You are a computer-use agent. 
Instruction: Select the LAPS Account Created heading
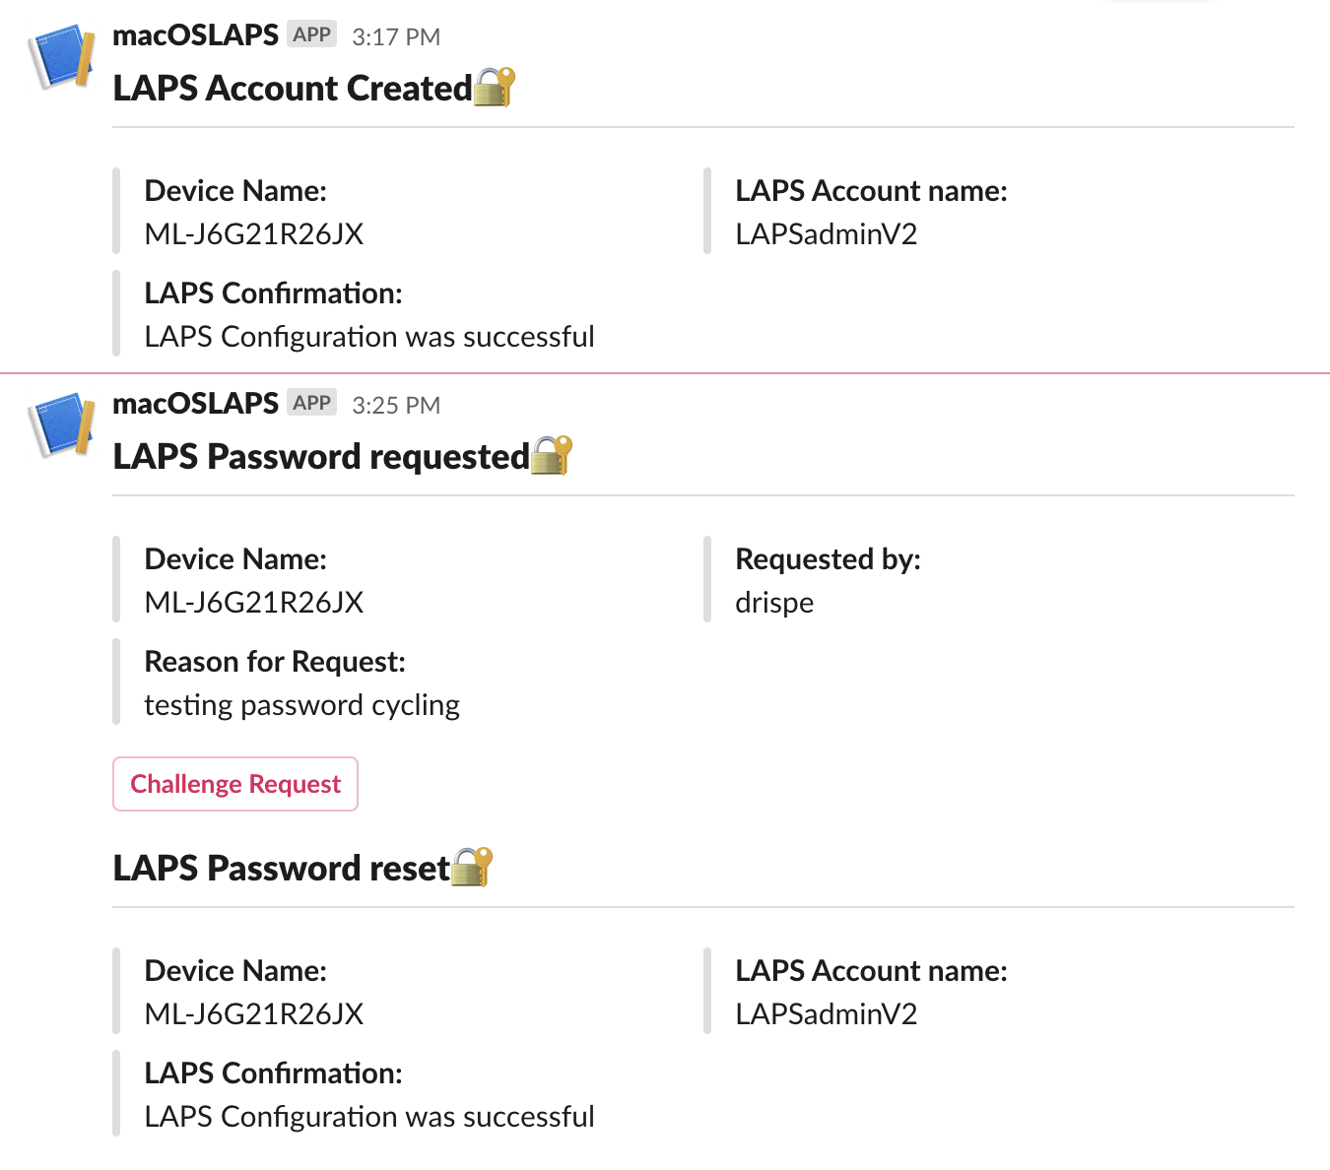[293, 88]
